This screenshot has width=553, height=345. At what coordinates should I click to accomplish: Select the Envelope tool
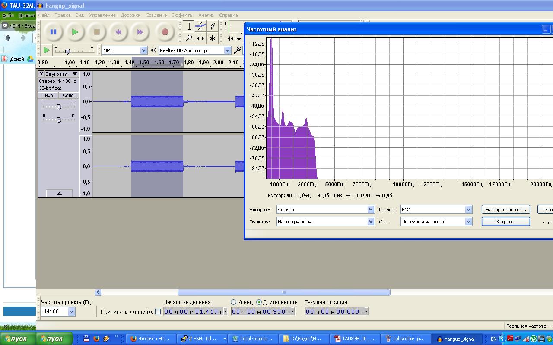[200, 26]
